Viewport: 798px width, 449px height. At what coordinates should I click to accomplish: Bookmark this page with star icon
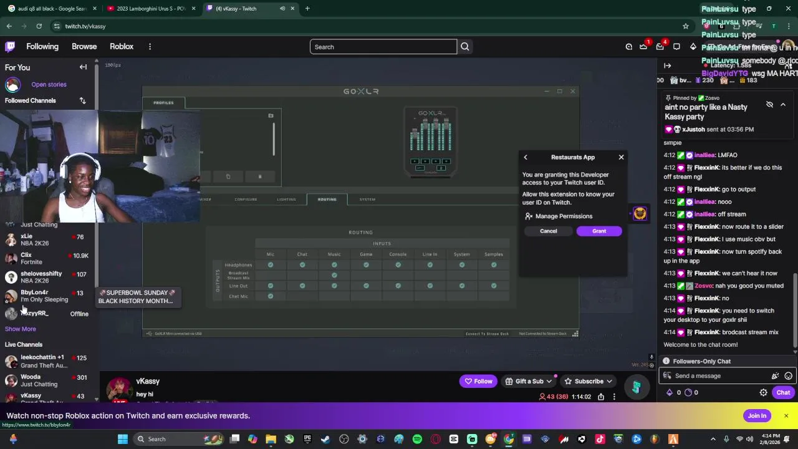click(x=686, y=26)
